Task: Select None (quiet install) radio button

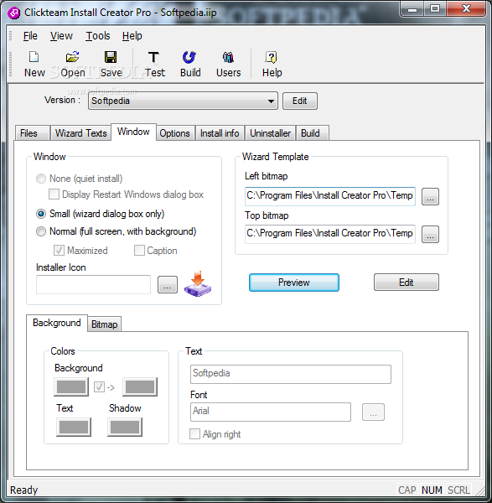Action: coord(41,179)
